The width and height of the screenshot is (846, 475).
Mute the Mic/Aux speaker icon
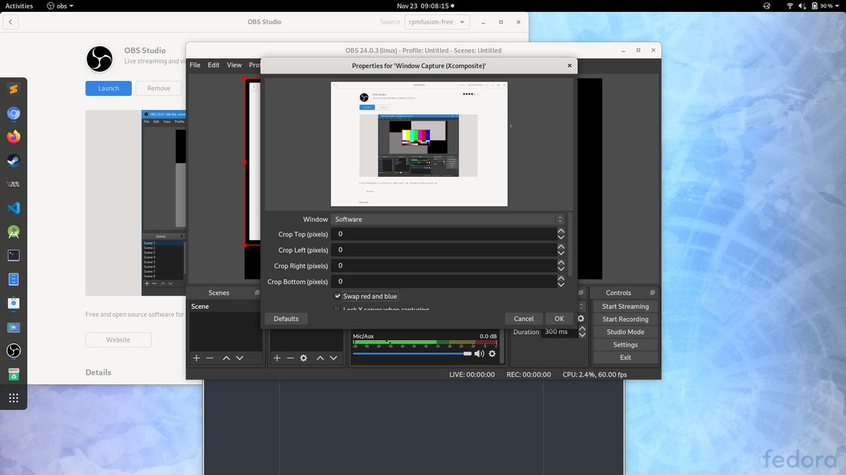pos(479,354)
